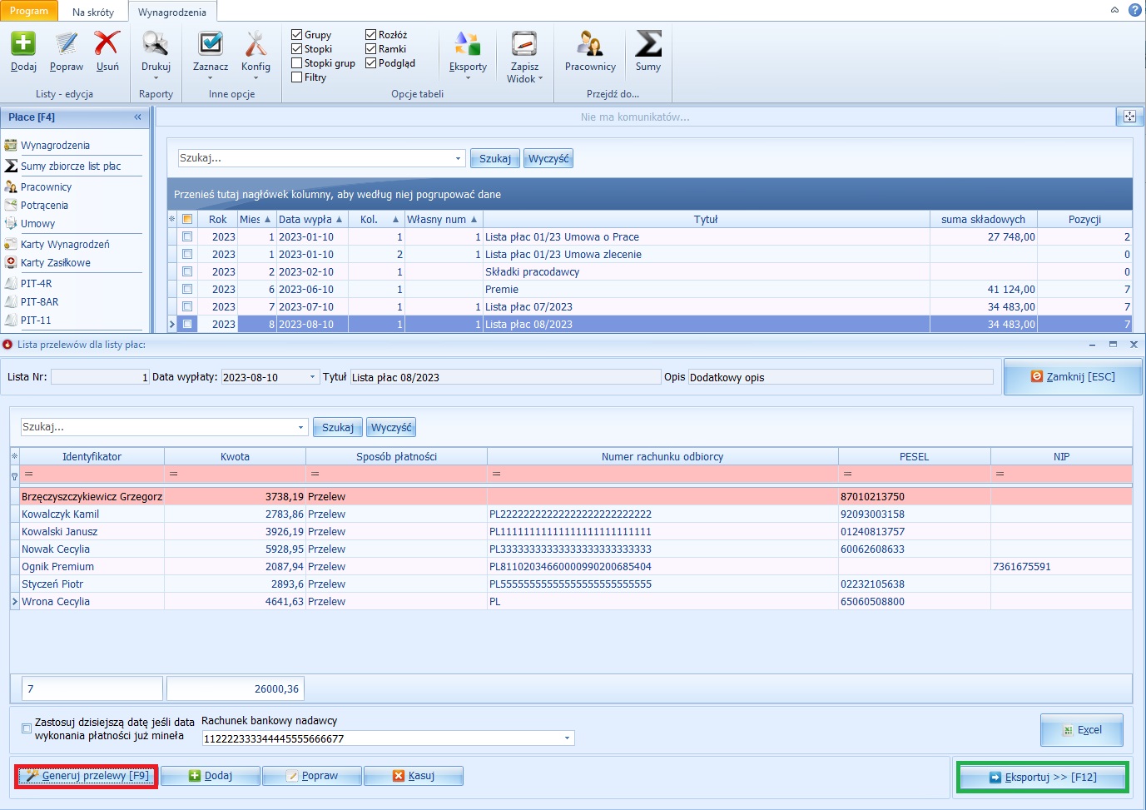Viewport: 1146px width, 810px height.
Task: Open Rachunek bankowy nadawcy dropdown
Action: (568, 738)
